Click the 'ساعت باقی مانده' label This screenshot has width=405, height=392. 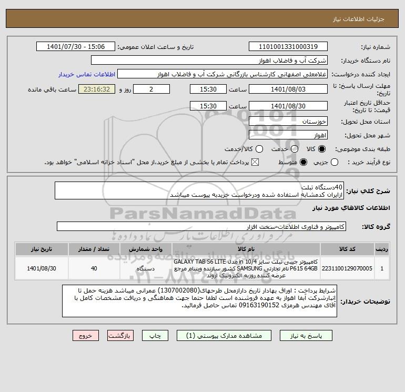(52, 89)
